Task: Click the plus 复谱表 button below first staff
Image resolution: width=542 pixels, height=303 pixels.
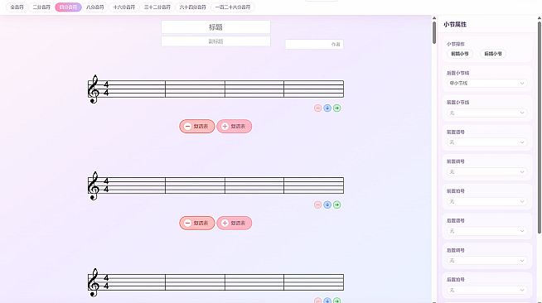Action: click(x=234, y=127)
